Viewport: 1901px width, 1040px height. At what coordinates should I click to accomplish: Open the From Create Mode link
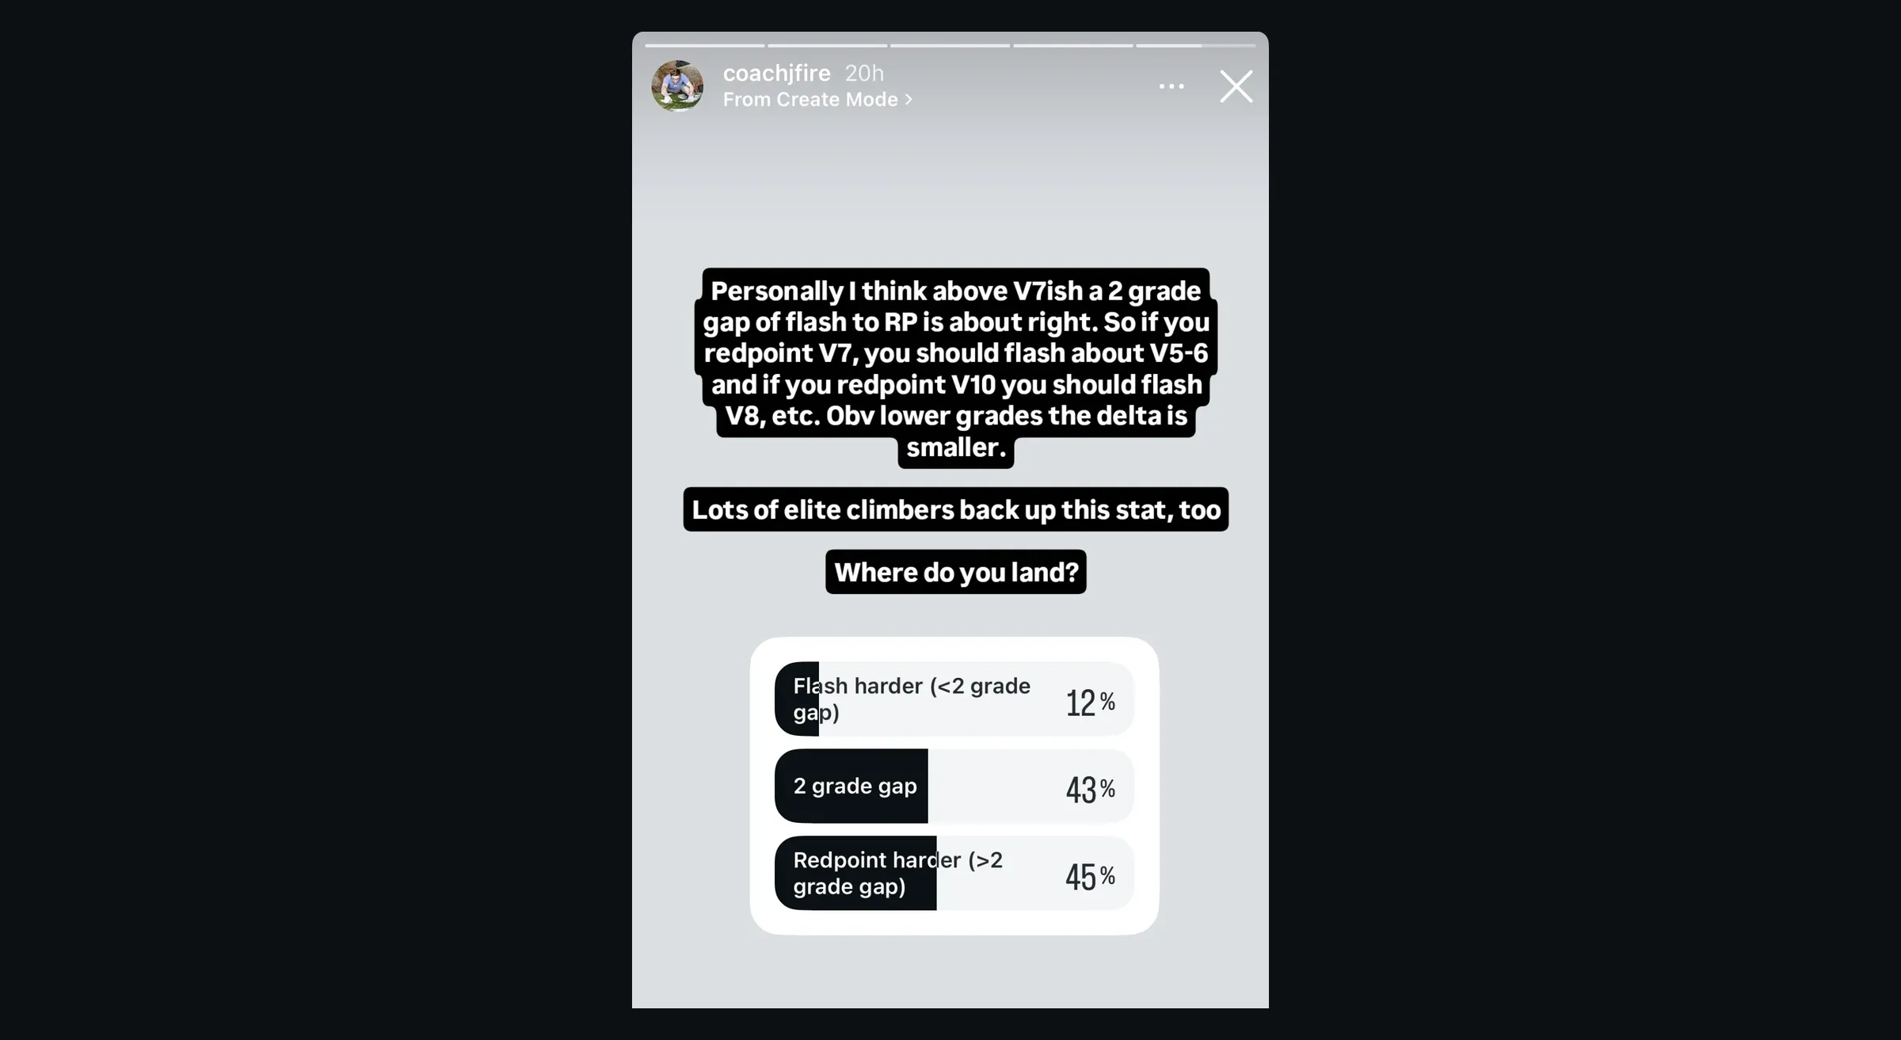pos(810,100)
